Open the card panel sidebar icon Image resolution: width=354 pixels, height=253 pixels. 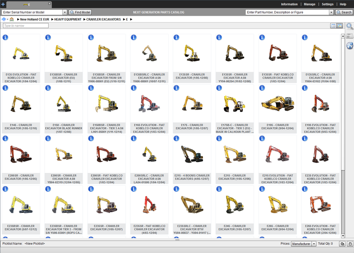coord(350,36)
